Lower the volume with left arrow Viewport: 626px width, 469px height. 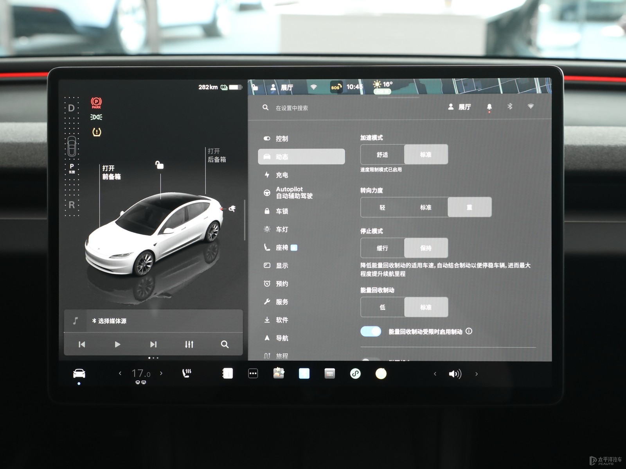click(435, 374)
